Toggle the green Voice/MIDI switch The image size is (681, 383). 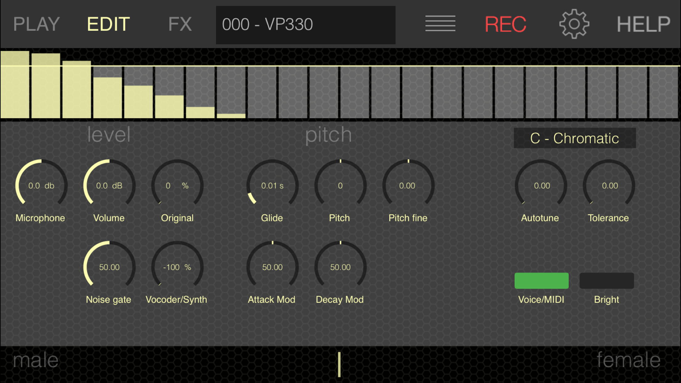(x=541, y=281)
